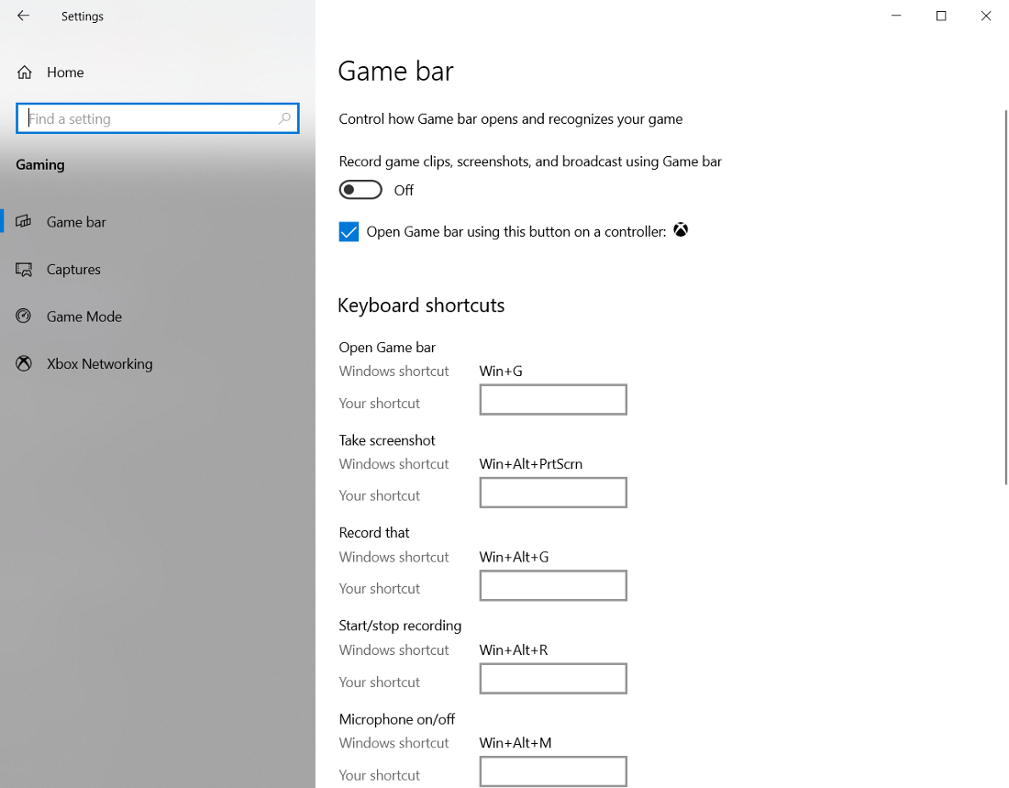
Task: Close the Settings window
Action: pyautogui.click(x=986, y=16)
